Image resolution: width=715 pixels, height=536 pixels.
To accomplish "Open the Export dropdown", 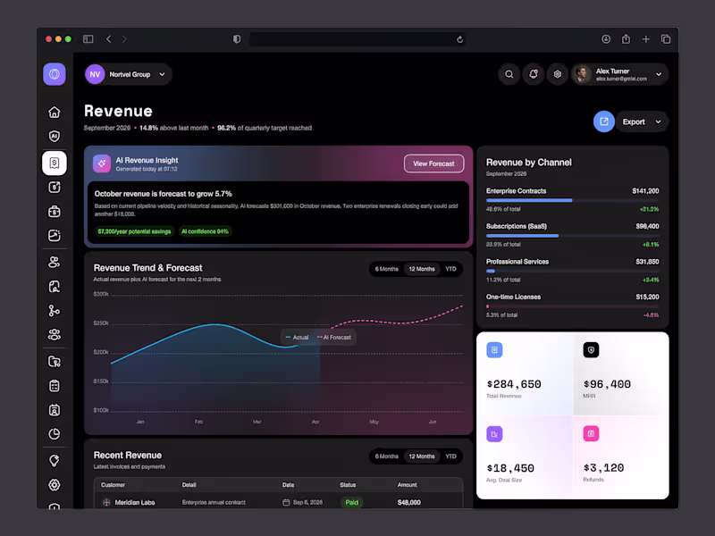I will [x=643, y=121].
